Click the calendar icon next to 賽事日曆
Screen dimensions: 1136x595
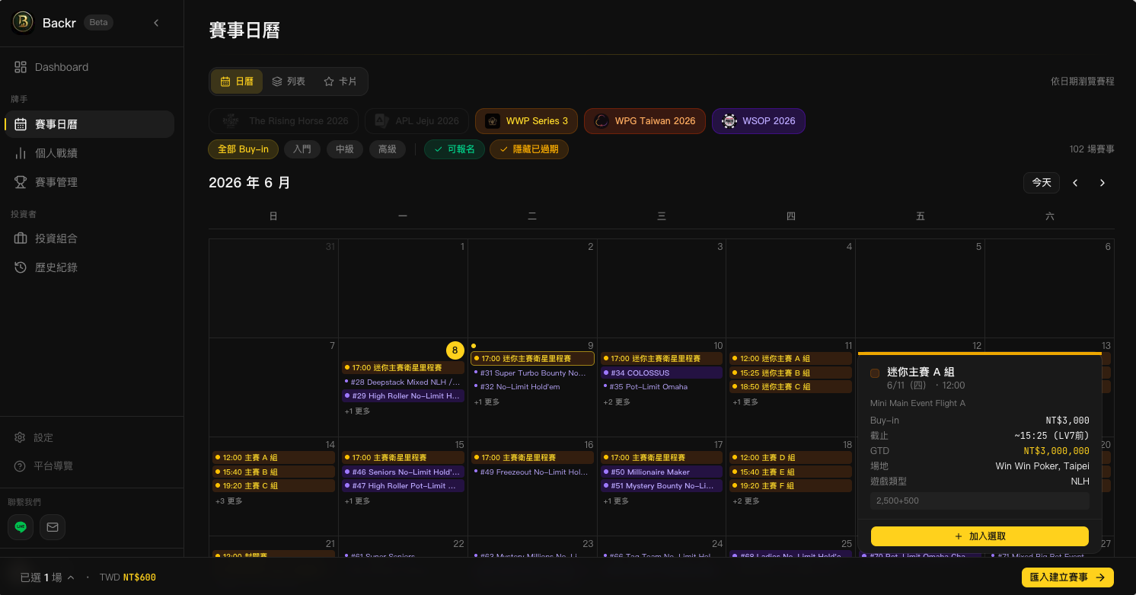21,124
